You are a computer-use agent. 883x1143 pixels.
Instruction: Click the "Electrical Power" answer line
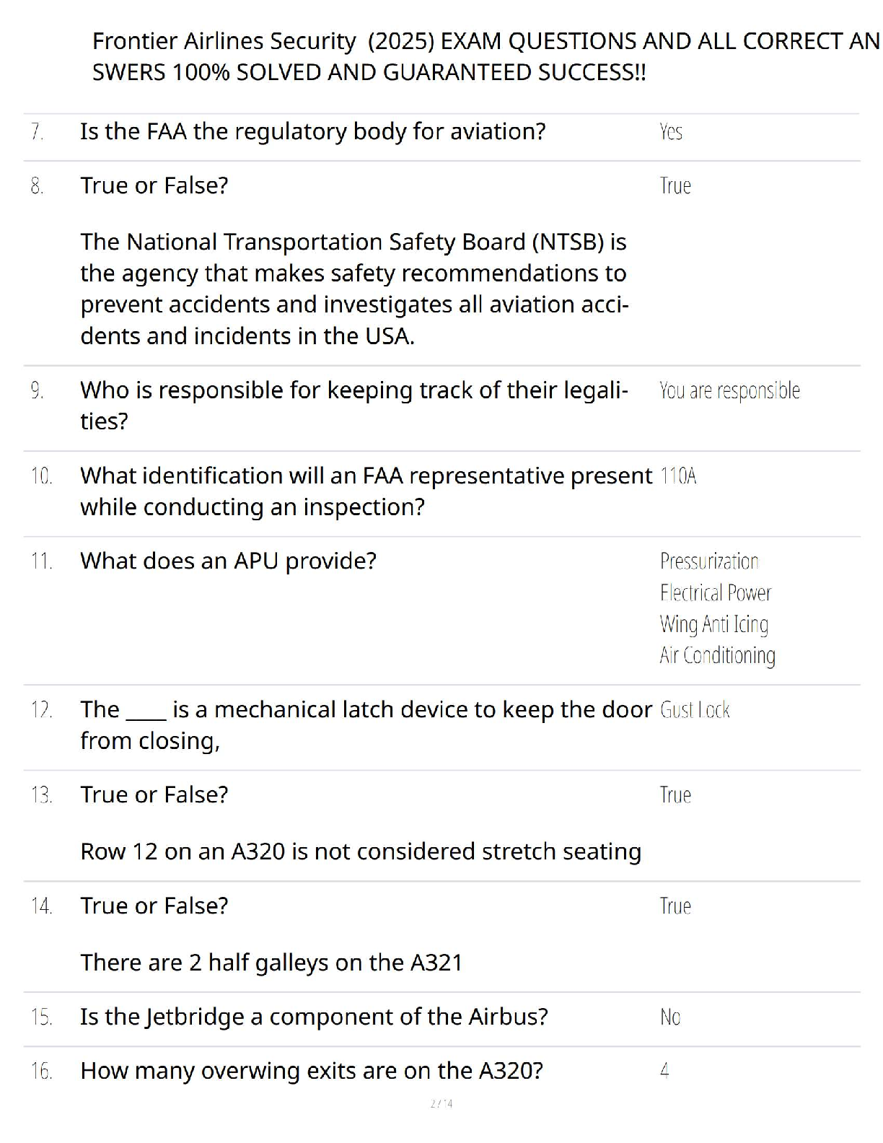tap(716, 593)
